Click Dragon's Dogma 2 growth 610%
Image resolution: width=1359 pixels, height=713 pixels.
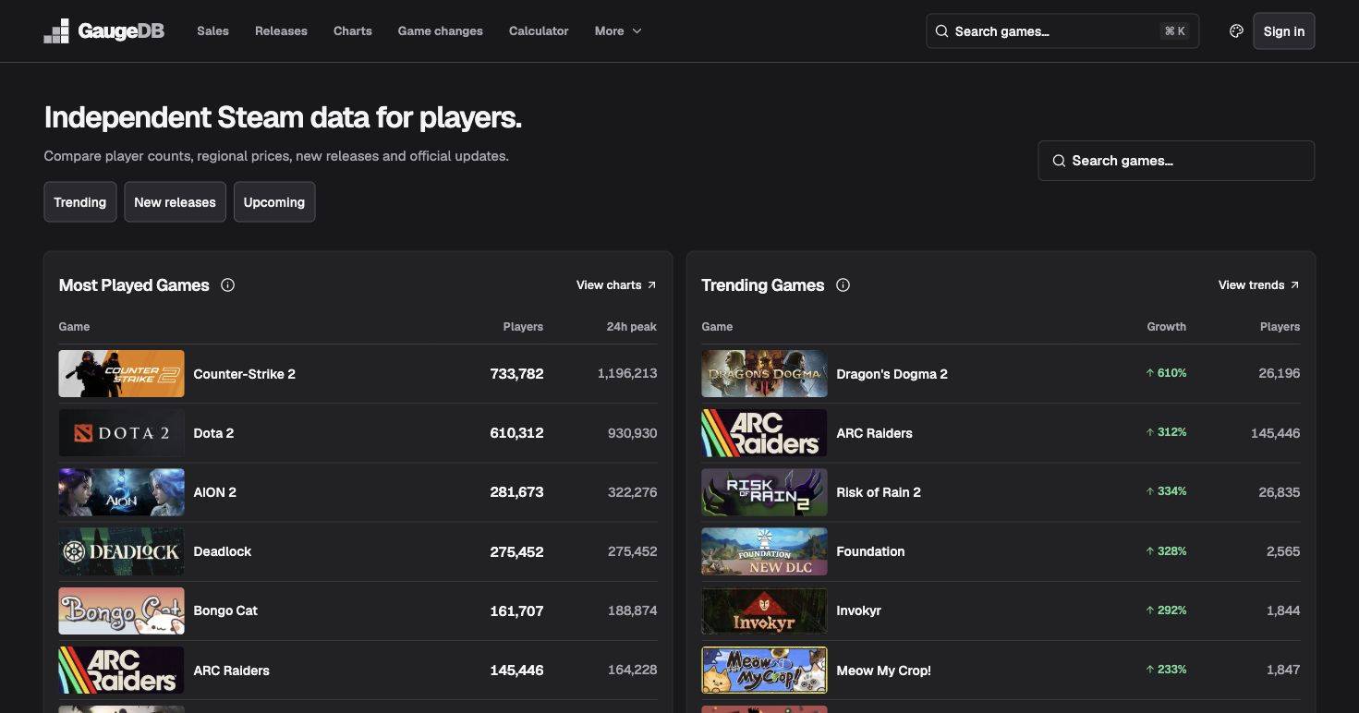point(1166,373)
